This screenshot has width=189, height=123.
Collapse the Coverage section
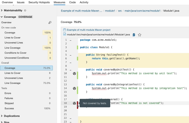pyautogui.click(x=10, y=17)
